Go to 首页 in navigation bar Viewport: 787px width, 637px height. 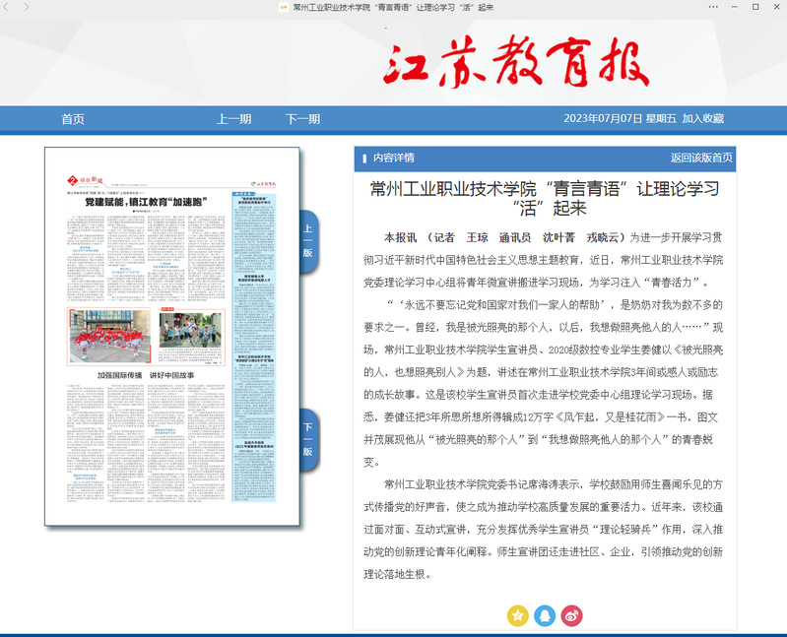[73, 119]
